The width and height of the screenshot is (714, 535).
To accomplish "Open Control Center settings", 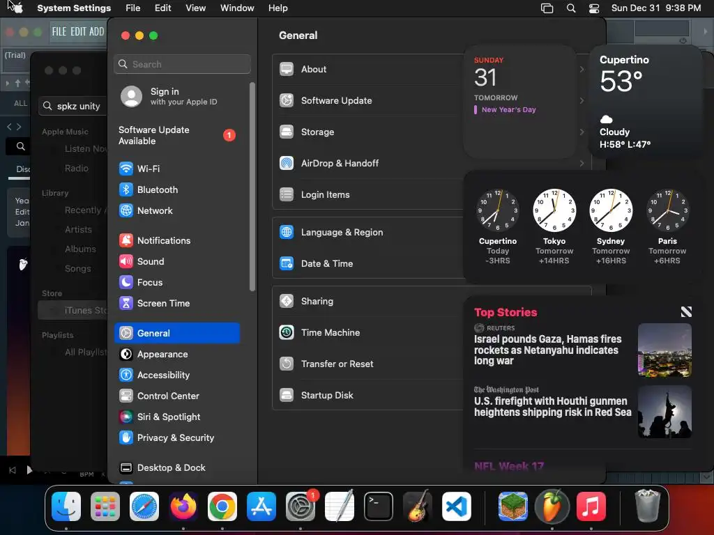I will click(177, 396).
